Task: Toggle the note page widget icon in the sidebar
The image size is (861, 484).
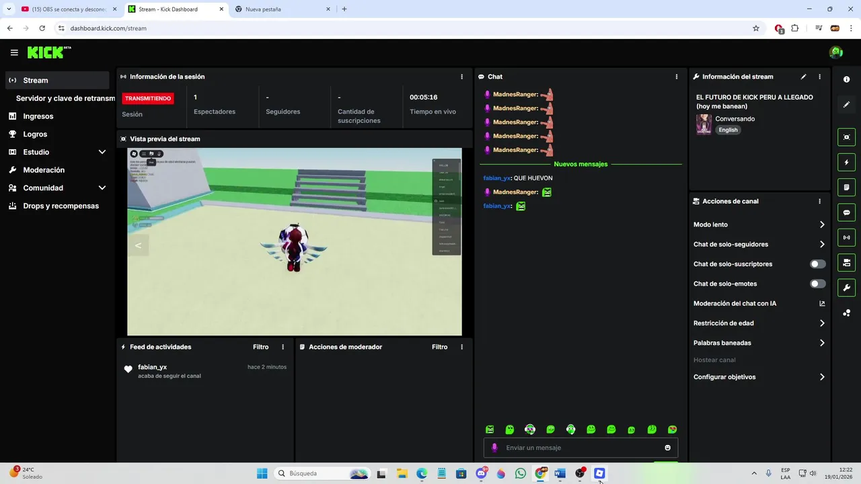Action: pos(846,187)
